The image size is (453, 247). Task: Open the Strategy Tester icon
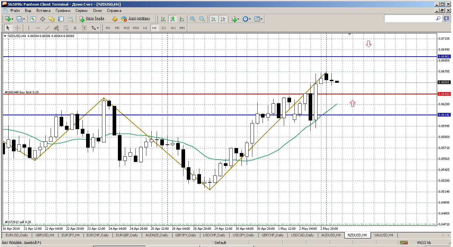[x=70, y=19]
